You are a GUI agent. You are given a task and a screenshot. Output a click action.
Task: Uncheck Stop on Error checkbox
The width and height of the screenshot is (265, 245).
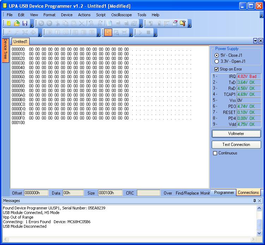216,69
